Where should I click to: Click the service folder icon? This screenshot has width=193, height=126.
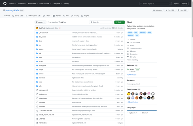click(37, 74)
